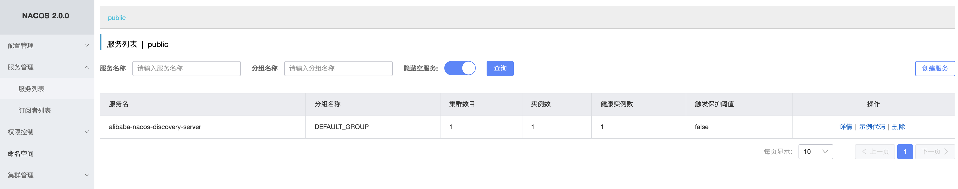Viewport: 958px width, 189px height.
Task: Open 详情 for alibaba-nacos-discovery-server
Action: pos(845,127)
